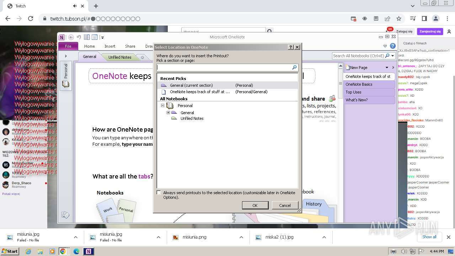The height and width of the screenshot is (256, 455).
Task: Open the OneNote Basics page
Action: point(369,84)
